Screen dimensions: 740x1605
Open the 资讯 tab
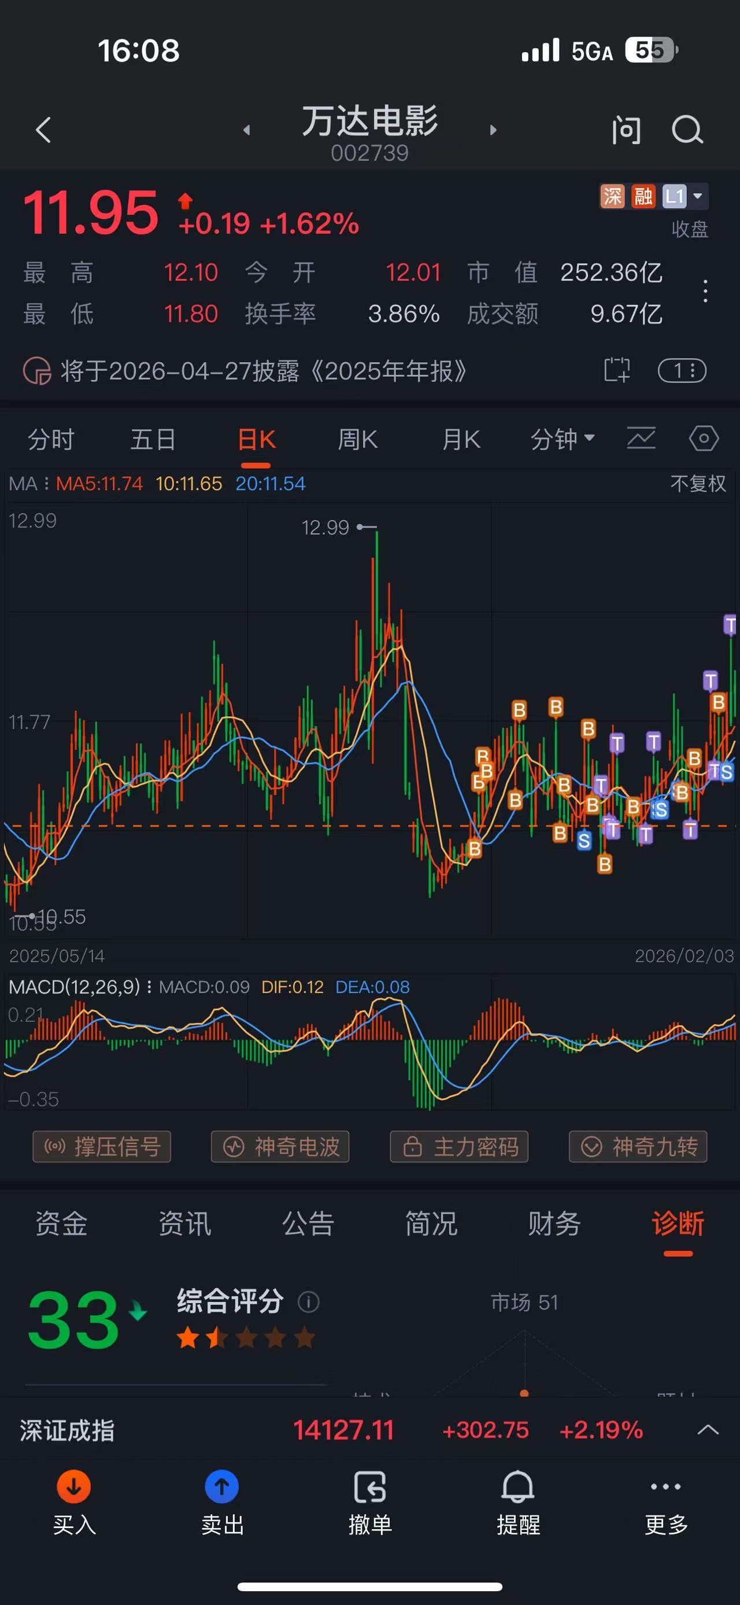[x=184, y=1224]
